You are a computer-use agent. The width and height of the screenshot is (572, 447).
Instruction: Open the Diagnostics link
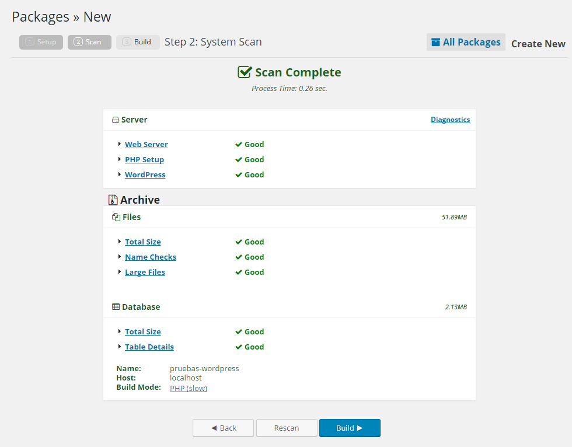point(450,120)
